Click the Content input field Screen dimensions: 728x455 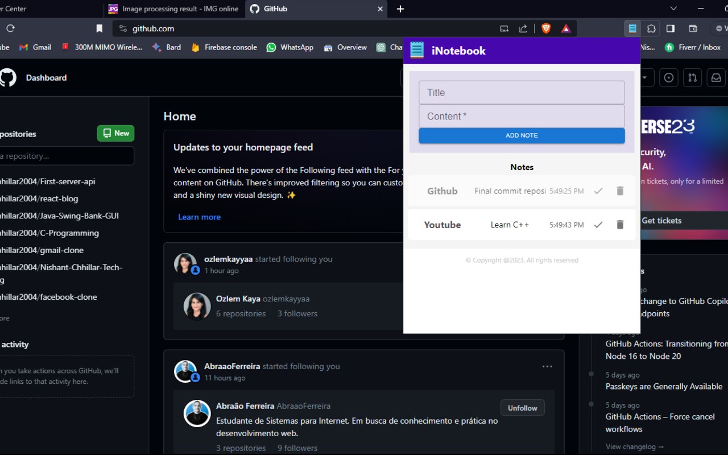point(522,116)
